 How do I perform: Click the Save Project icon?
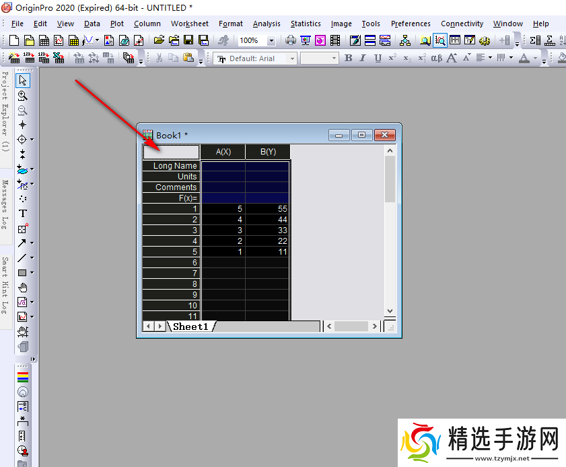click(x=188, y=40)
